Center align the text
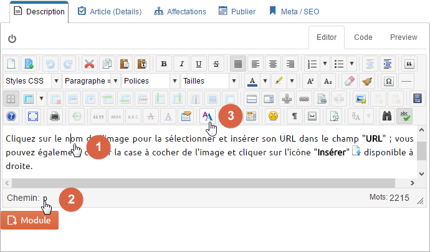Screen dimensions: 430x252 point(273,64)
